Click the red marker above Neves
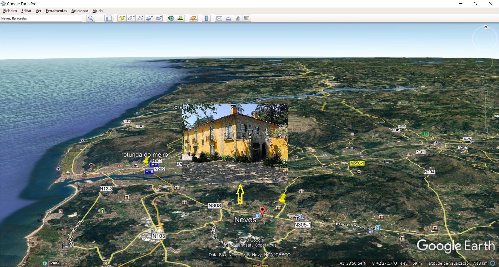The width and height of the screenshot is (499, 267). tap(262, 211)
